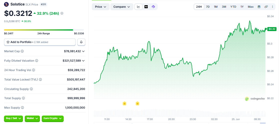Select the 24H time range
The image size is (279, 124).
coord(199,7)
